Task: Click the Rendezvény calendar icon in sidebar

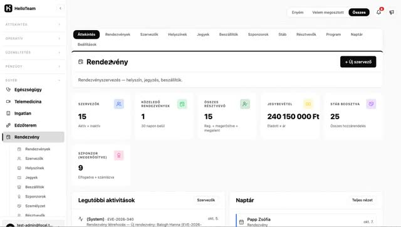Action: [8, 137]
